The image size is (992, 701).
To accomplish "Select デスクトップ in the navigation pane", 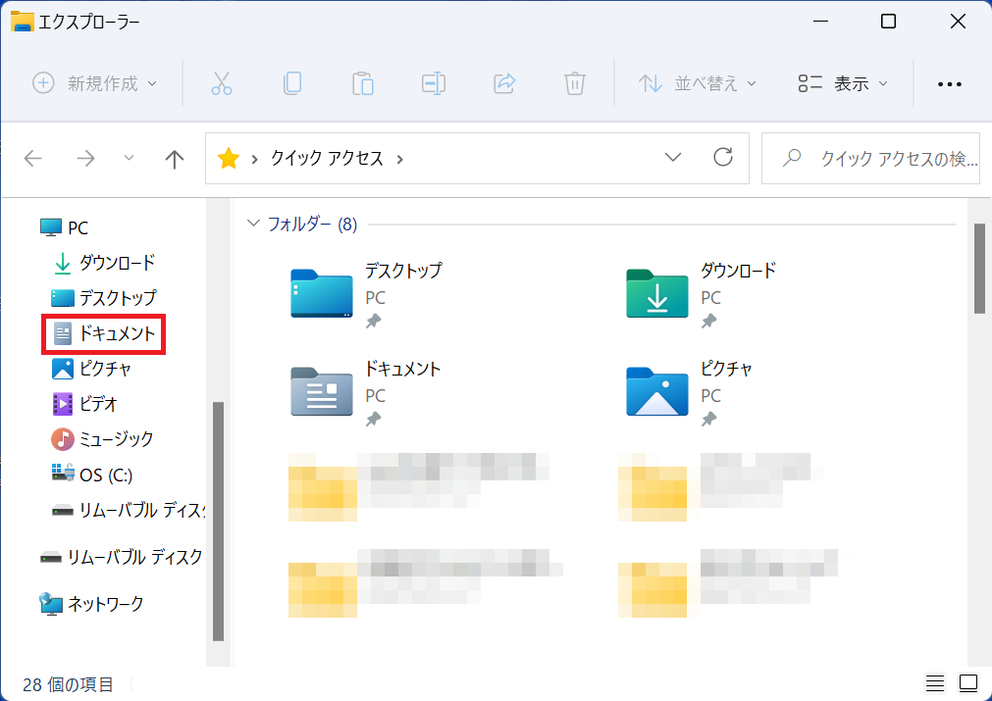I will 104,298.
